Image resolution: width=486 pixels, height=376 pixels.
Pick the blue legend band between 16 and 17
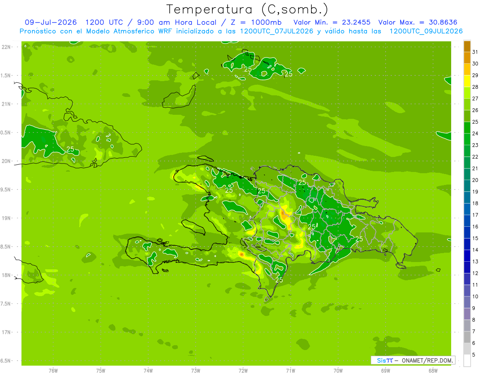(467, 221)
